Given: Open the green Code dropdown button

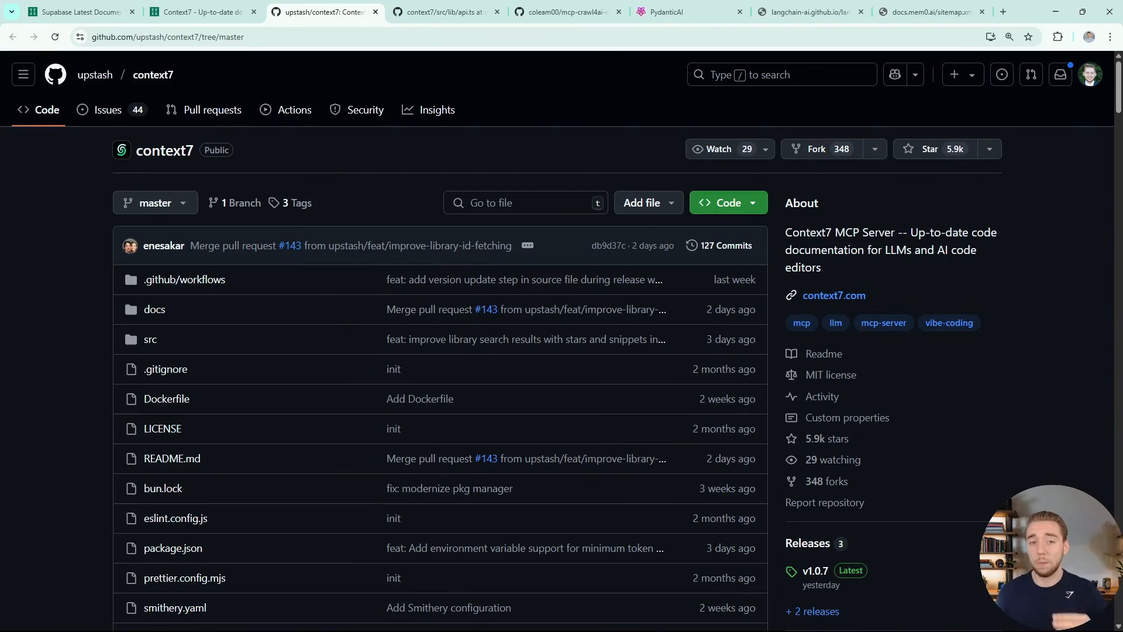Looking at the screenshot, I should click(x=729, y=203).
